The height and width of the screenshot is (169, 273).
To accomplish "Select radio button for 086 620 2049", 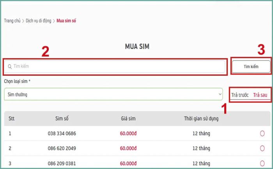I will coord(262,148).
